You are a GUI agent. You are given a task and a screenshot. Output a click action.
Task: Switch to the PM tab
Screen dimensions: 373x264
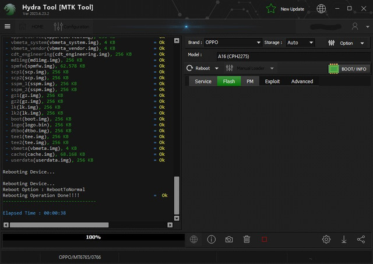[250, 82]
